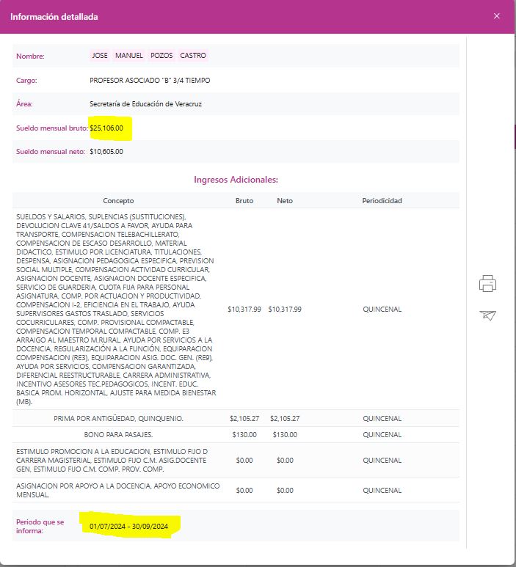Click the Información detallada title text
This screenshot has width=516, height=567.
[54, 16]
